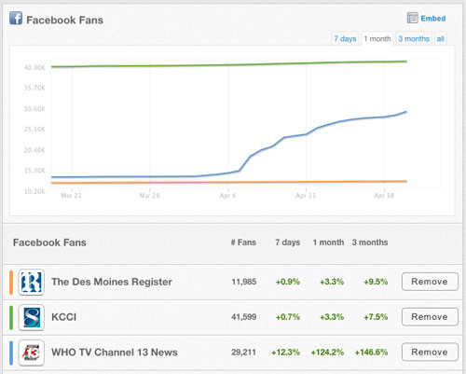
Task: Click the Apr 11 axis marker
Action: 306,196
